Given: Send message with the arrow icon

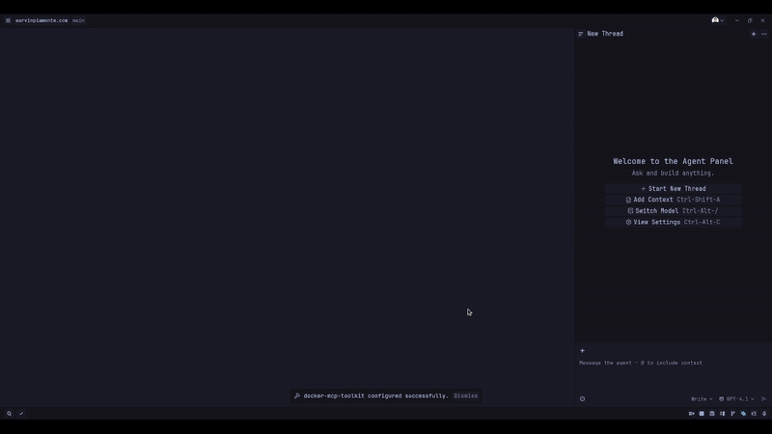Looking at the screenshot, I should (763, 399).
